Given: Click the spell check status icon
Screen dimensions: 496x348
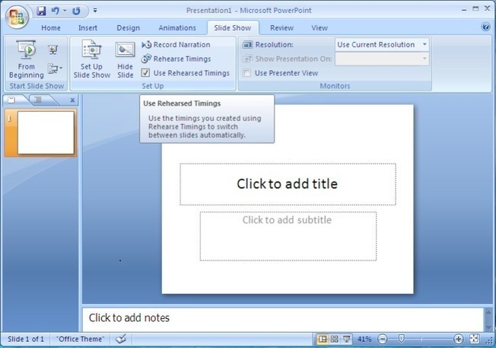Looking at the screenshot, I should coord(121,339).
